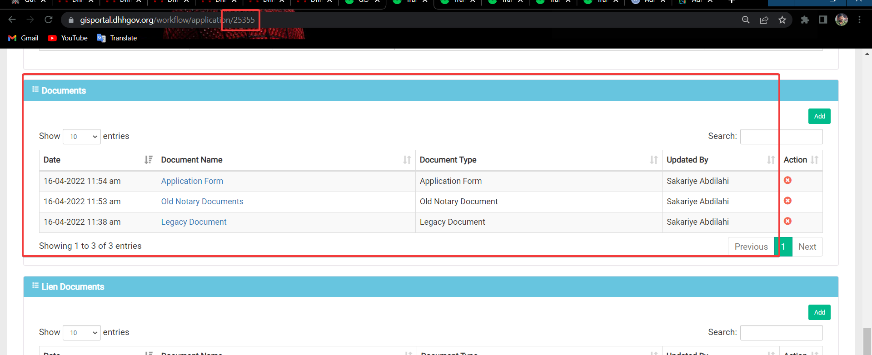Sort documents by Date column
The image size is (872, 355).
pos(98,160)
